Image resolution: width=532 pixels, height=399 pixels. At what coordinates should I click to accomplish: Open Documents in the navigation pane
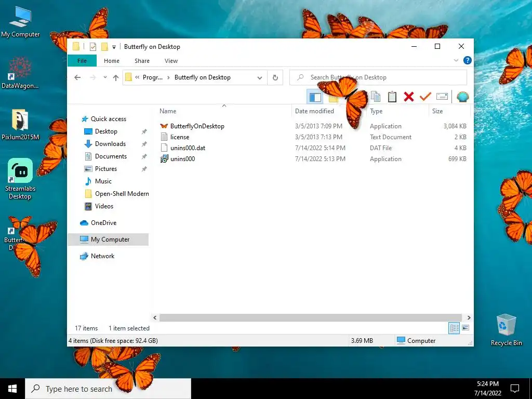point(111,156)
